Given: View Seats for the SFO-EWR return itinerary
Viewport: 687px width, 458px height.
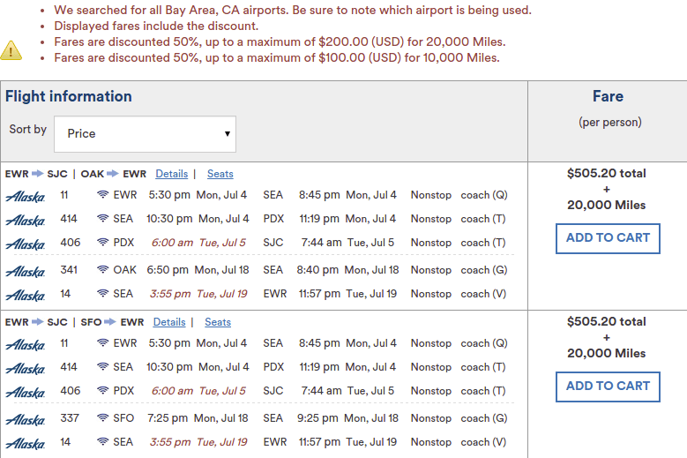Looking at the screenshot, I should tap(218, 322).
